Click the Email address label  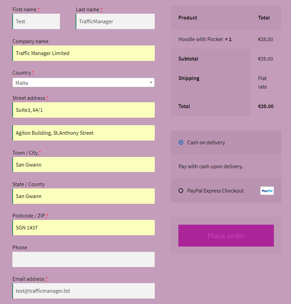coord(28,279)
